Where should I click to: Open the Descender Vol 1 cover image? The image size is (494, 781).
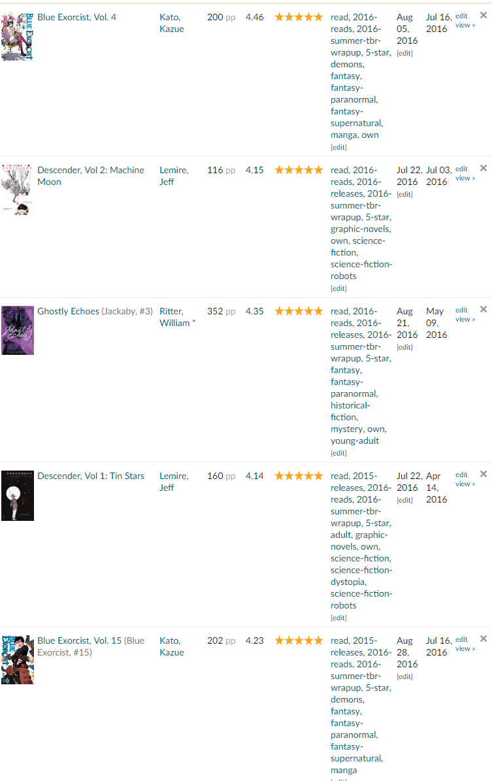click(18, 495)
